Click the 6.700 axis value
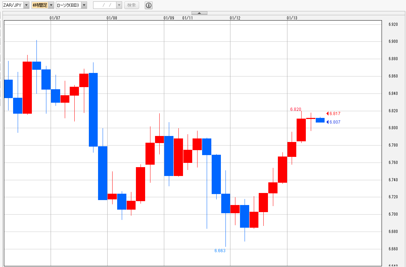Image resolution: width=406 pixels, height=267 pixels. [x=393, y=214]
